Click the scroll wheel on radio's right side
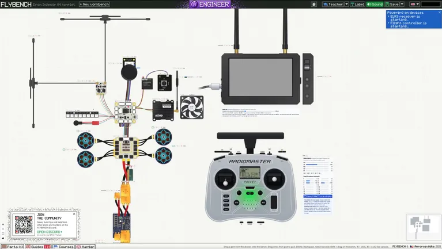The image size is (442, 249). (274, 202)
